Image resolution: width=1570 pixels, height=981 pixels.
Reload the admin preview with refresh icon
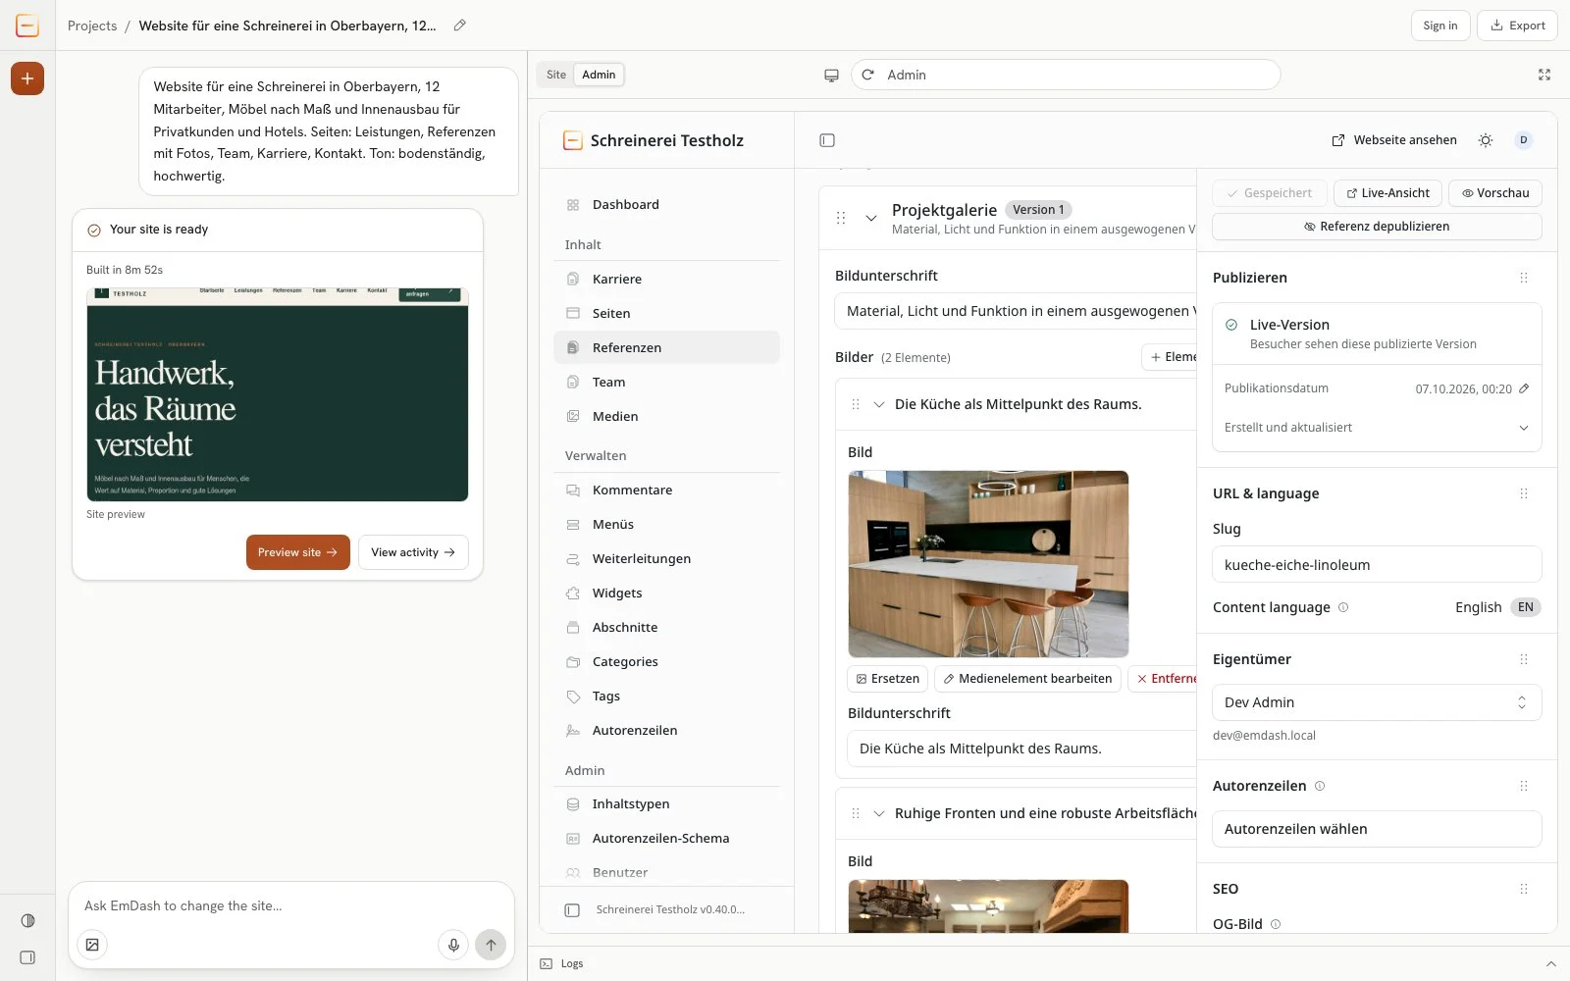coord(867,75)
